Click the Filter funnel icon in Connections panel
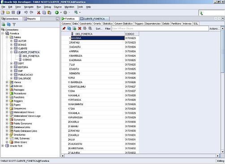 click(14, 24)
